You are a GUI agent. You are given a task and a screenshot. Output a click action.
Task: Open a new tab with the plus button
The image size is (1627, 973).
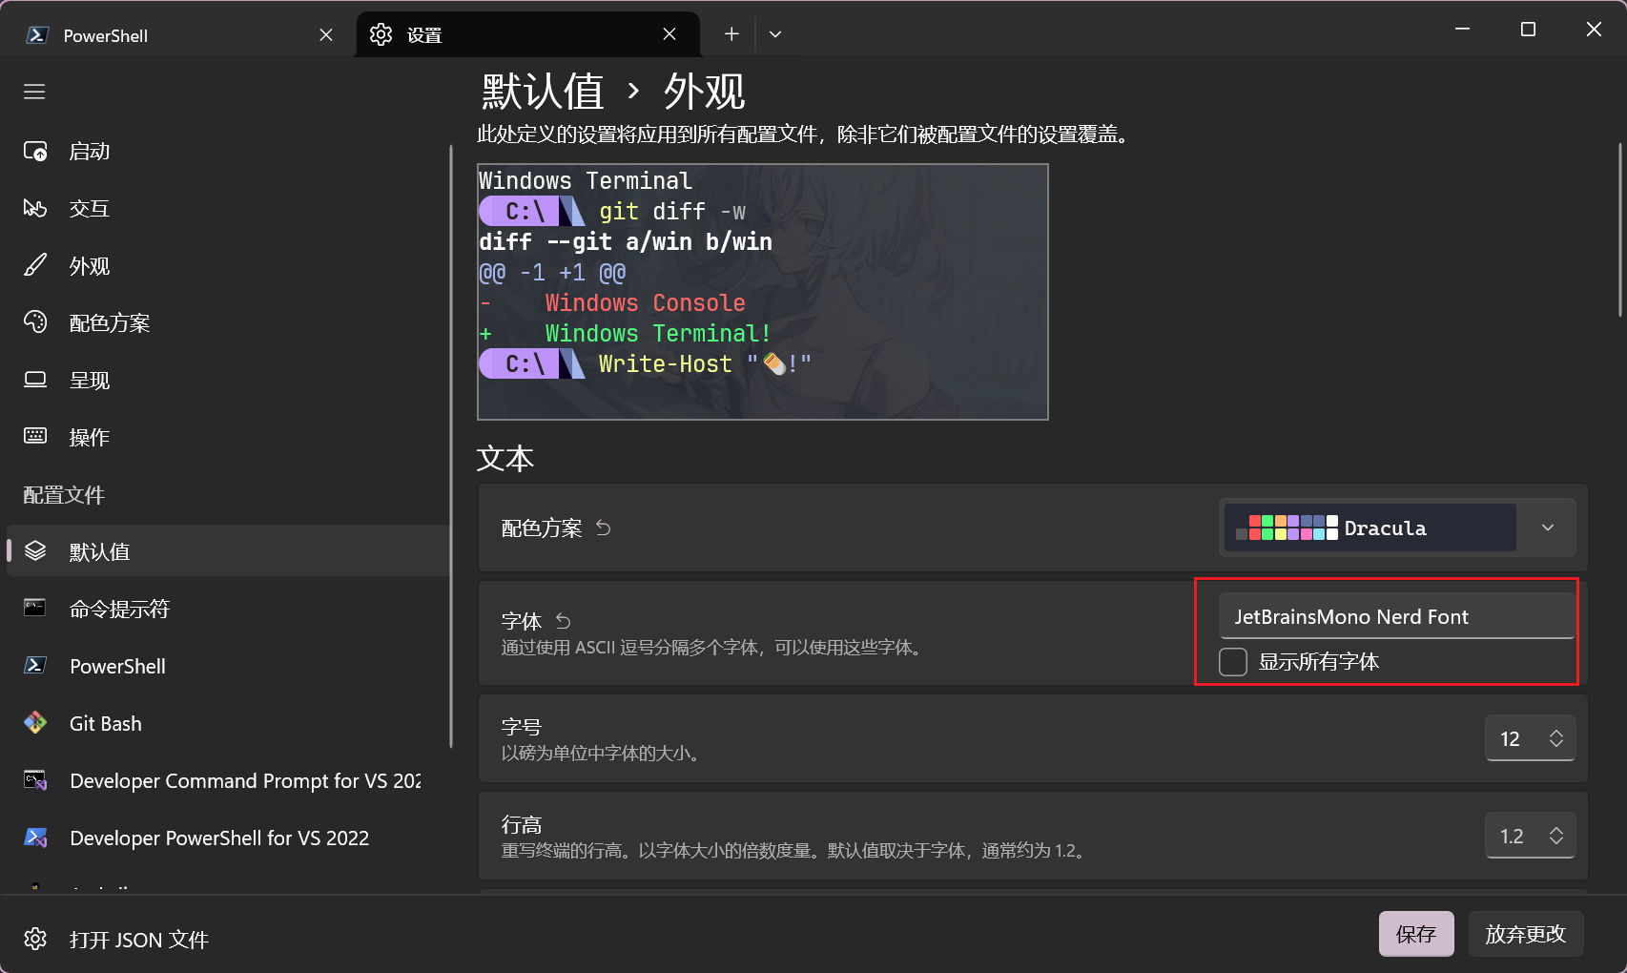(731, 34)
